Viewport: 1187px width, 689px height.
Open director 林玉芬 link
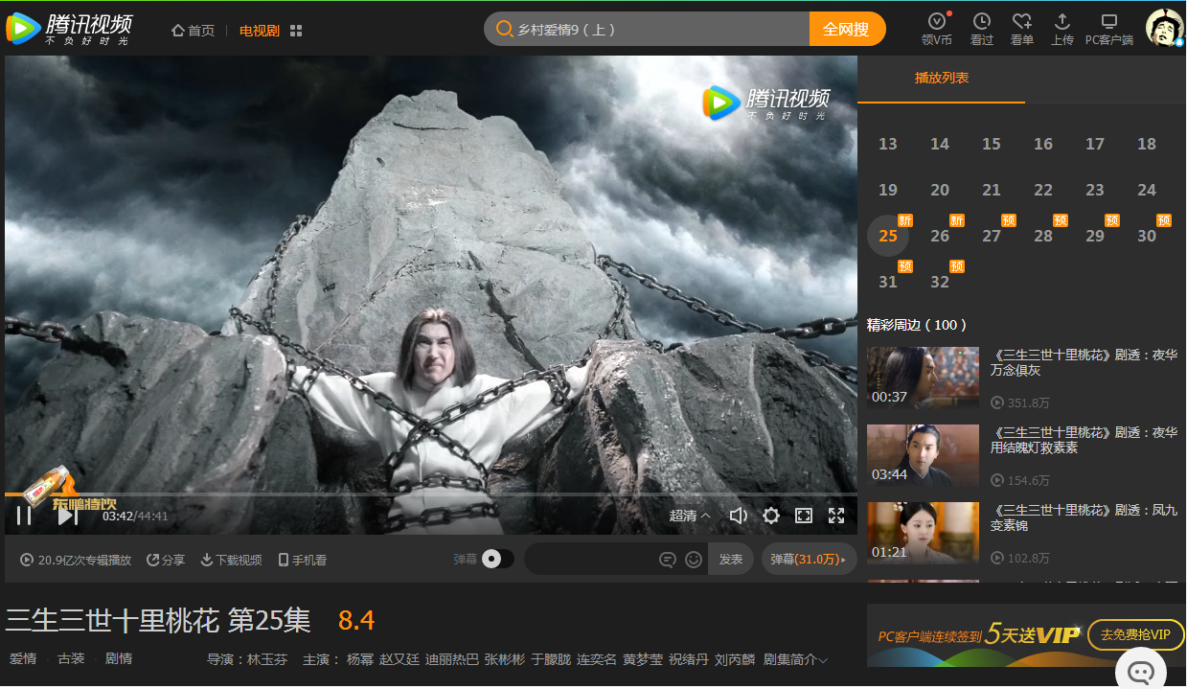click(x=267, y=659)
